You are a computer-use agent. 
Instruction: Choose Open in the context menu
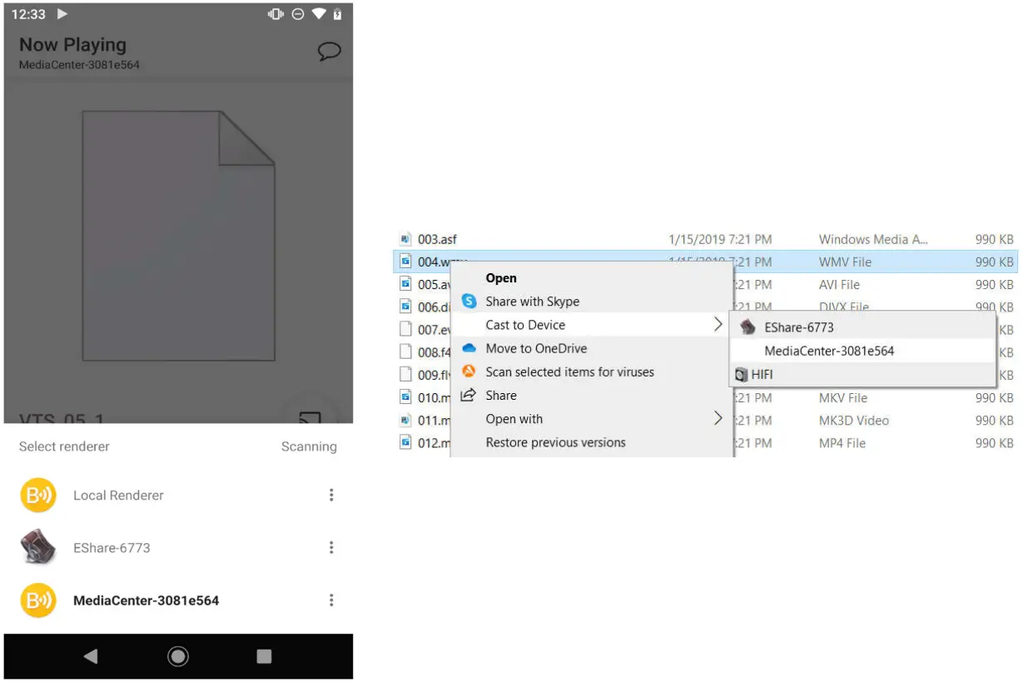[592, 278]
